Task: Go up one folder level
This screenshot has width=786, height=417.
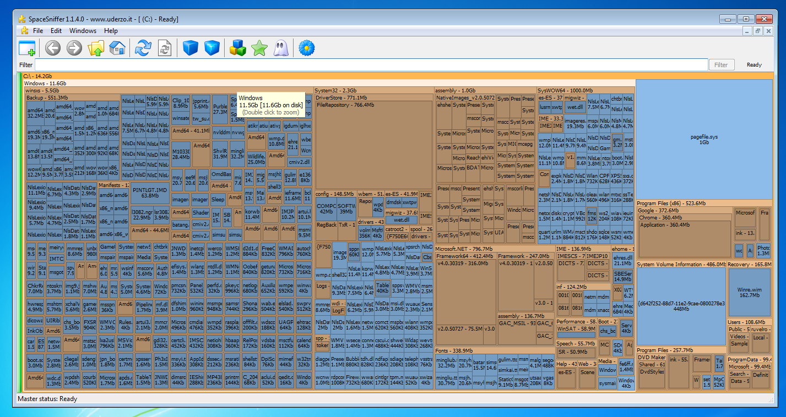Action: pyautogui.click(x=96, y=48)
